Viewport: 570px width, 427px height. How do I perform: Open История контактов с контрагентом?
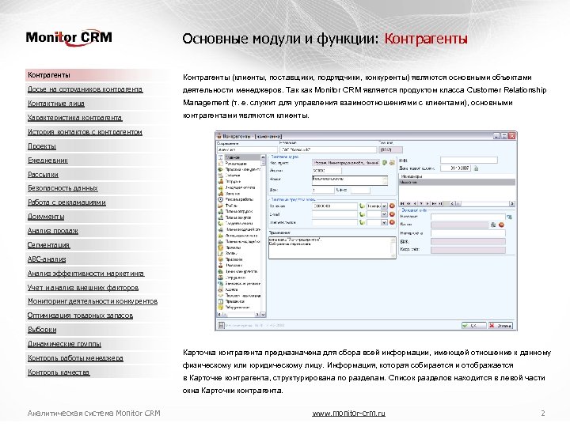[85, 132]
